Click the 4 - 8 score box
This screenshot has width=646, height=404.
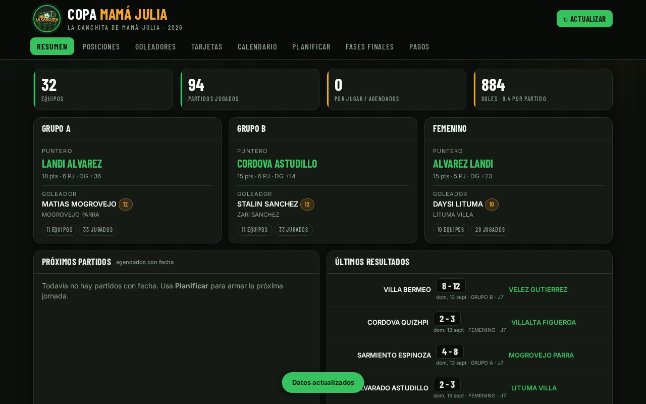coord(450,351)
